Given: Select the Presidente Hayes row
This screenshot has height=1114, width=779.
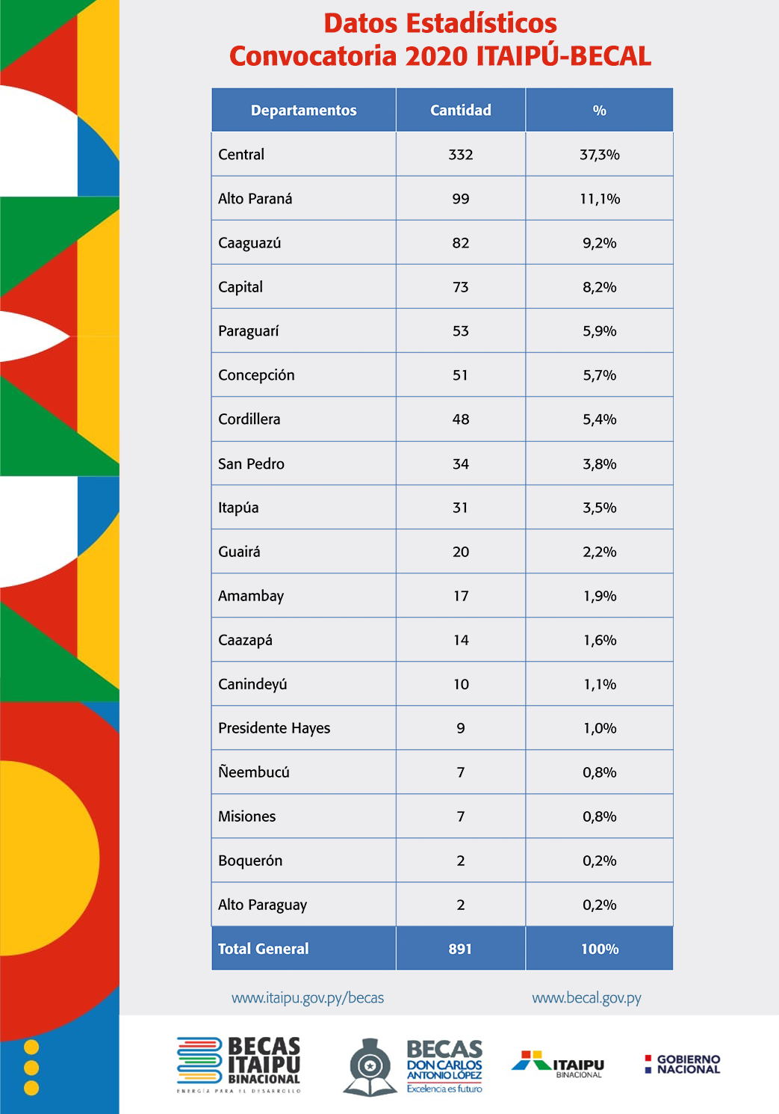Looking at the screenshot, I should (442, 727).
